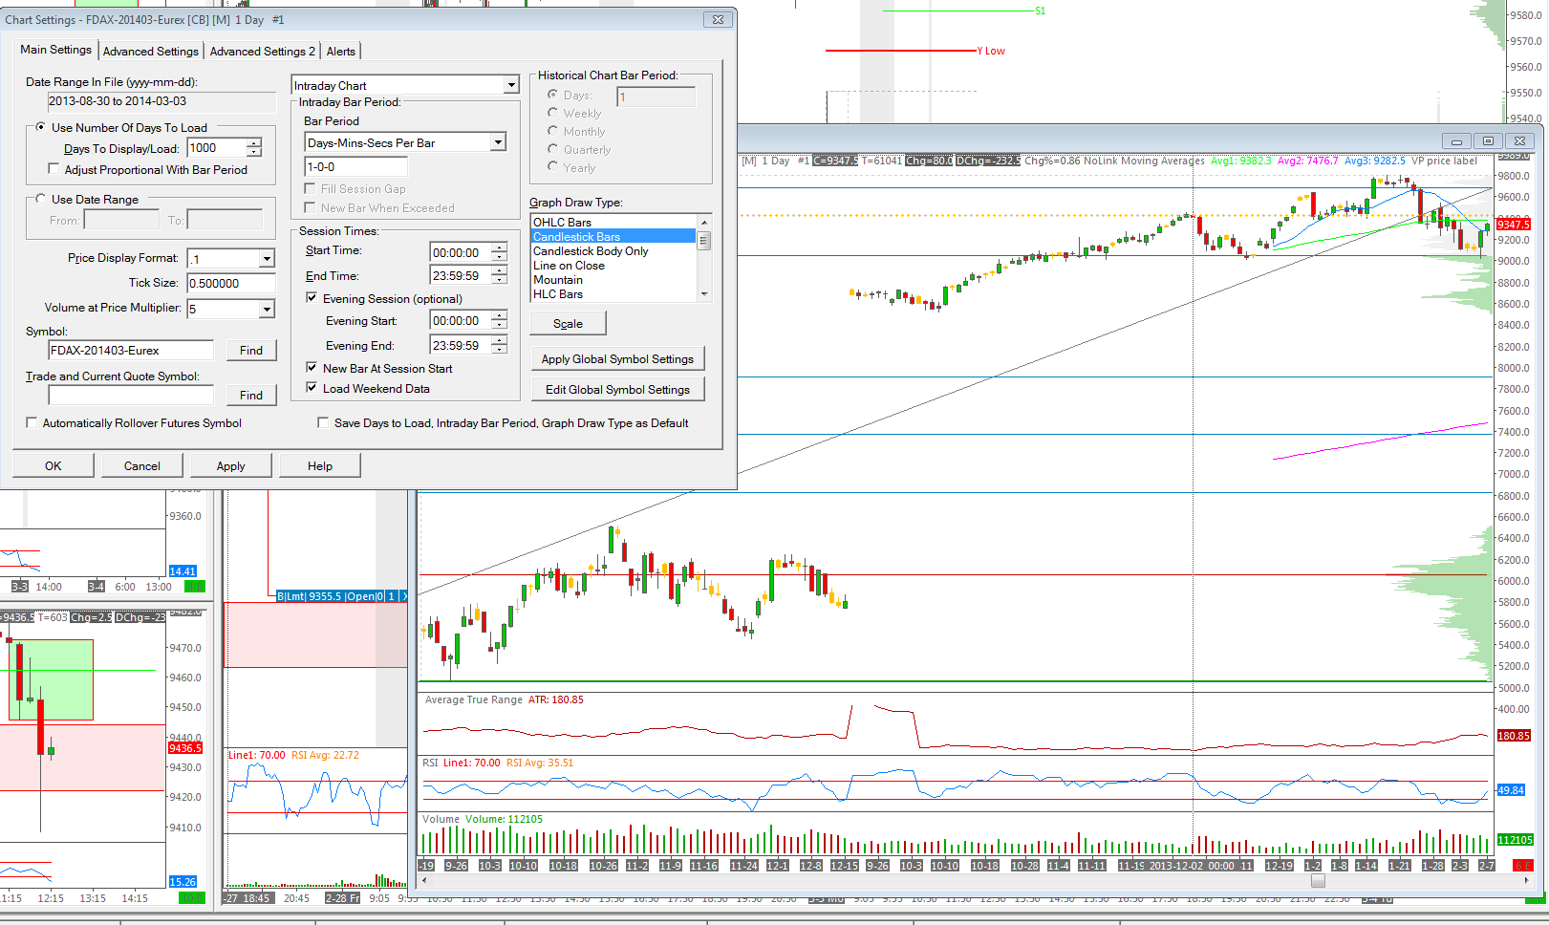1549x925 pixels.
Task: Uncheck New Bar At Session Start
Action: [312, 368]
